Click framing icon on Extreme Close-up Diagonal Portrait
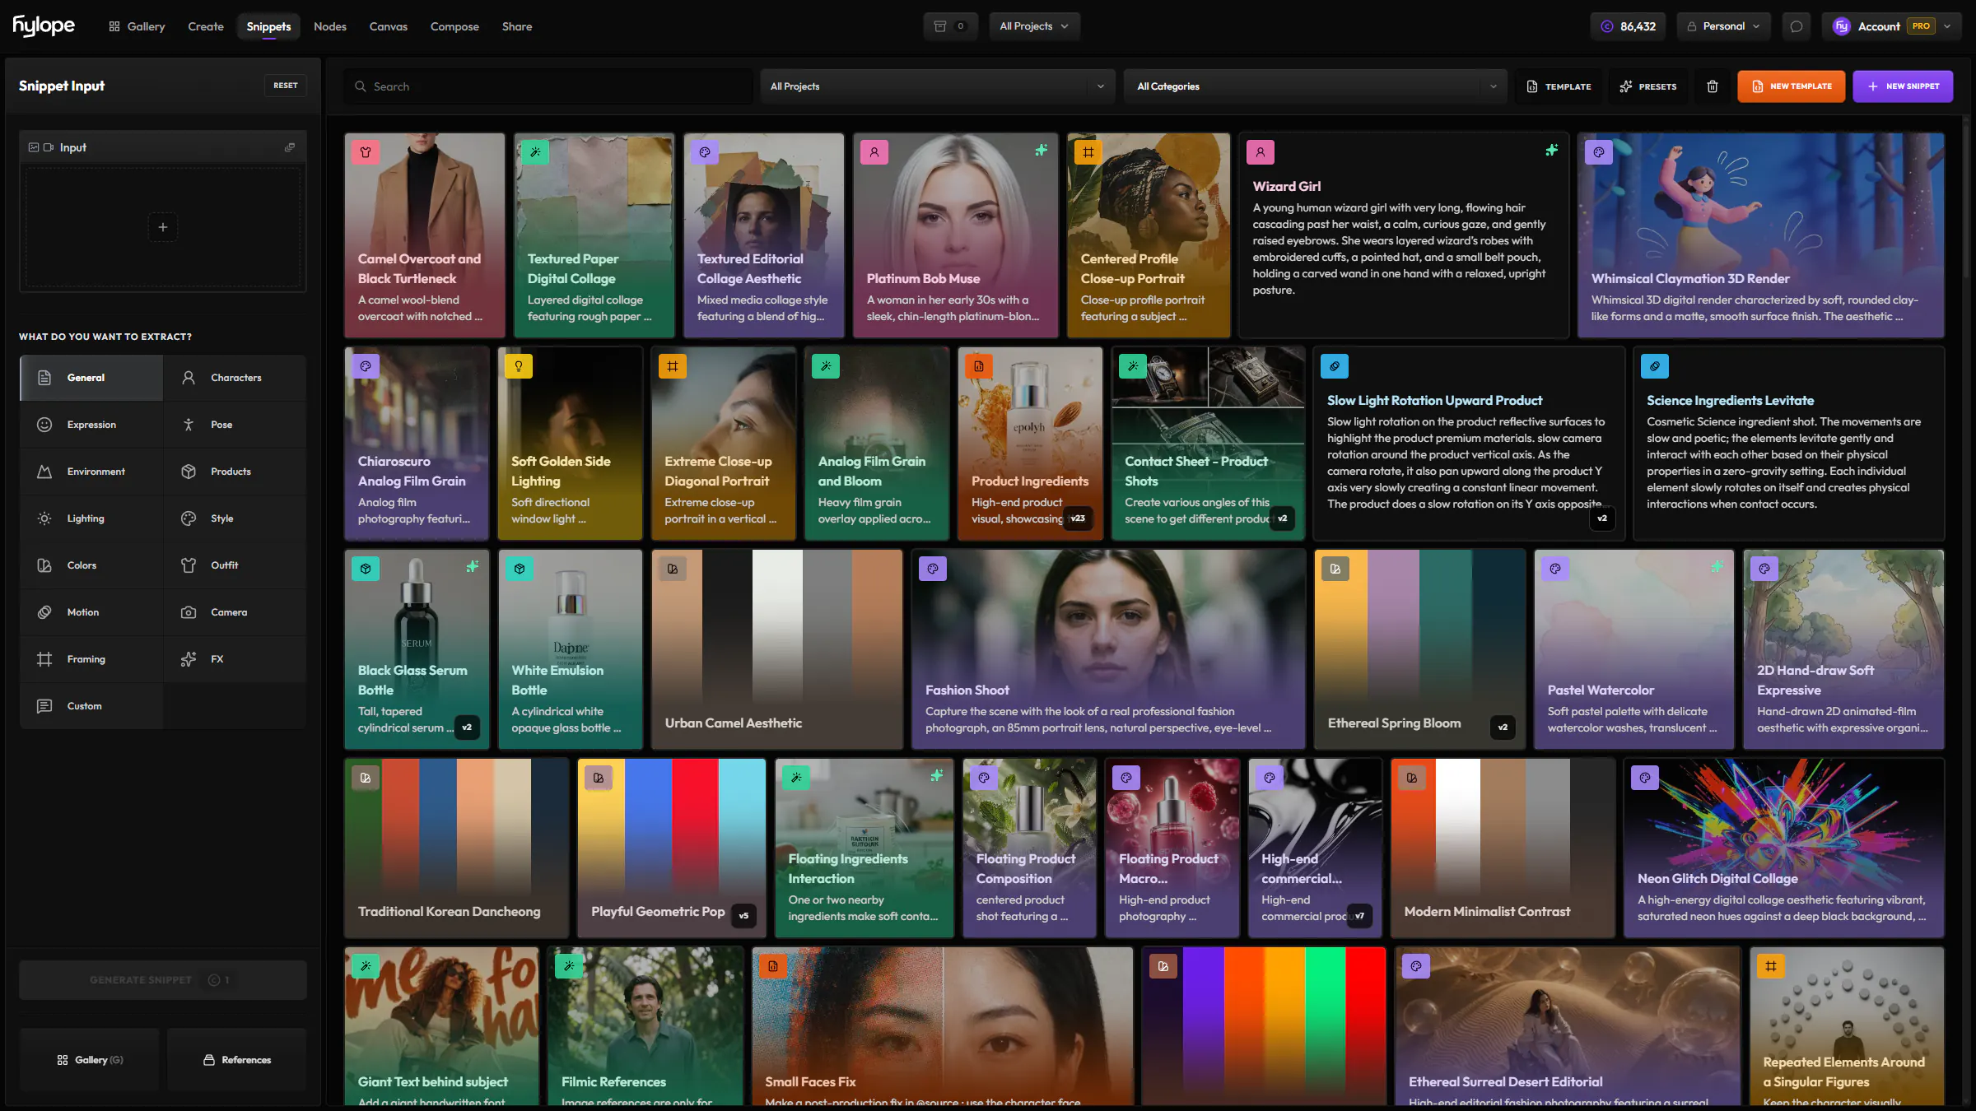The width and height of the screenshot is (1976, 1111). pos(673,366)
